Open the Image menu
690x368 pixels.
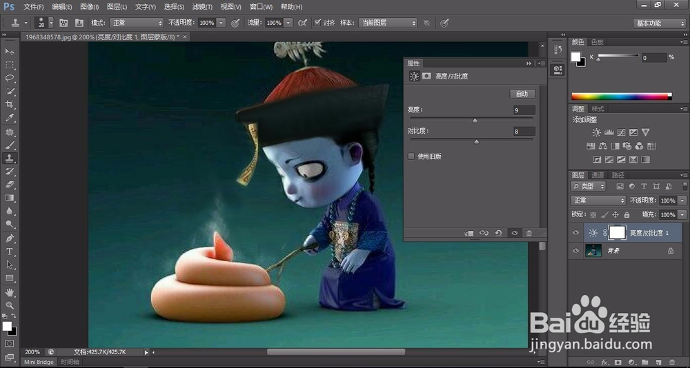click(89, 7)
